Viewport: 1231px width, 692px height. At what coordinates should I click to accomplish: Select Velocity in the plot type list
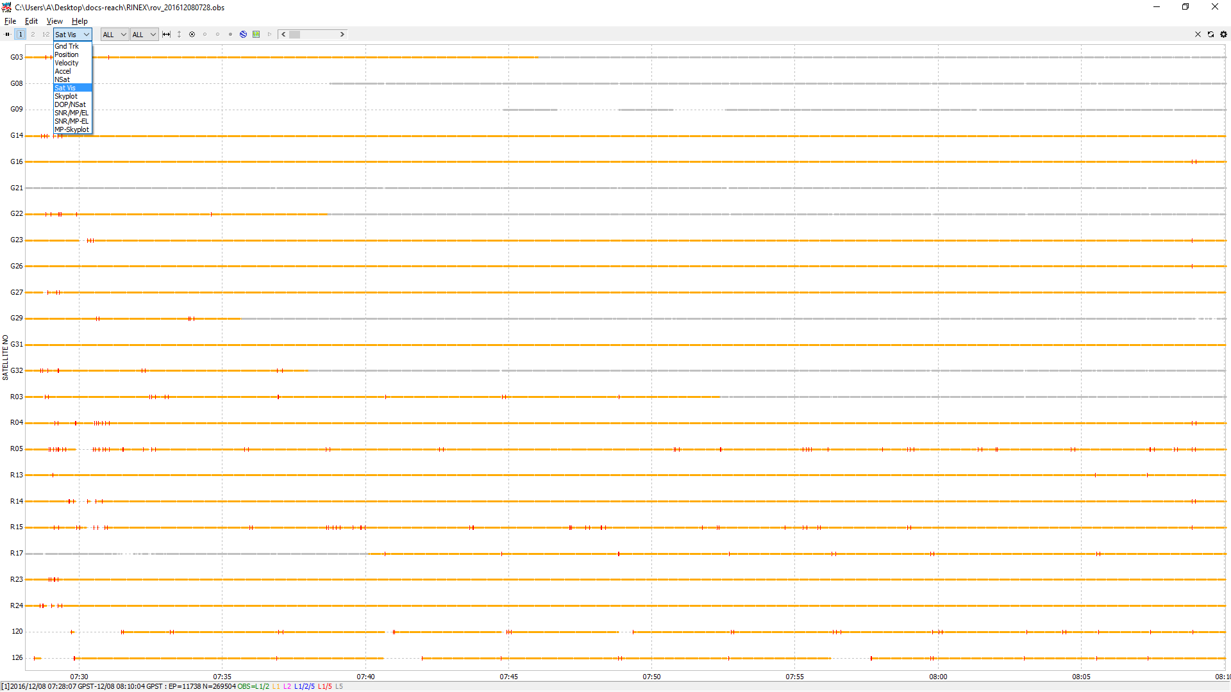tap(72, 63)
